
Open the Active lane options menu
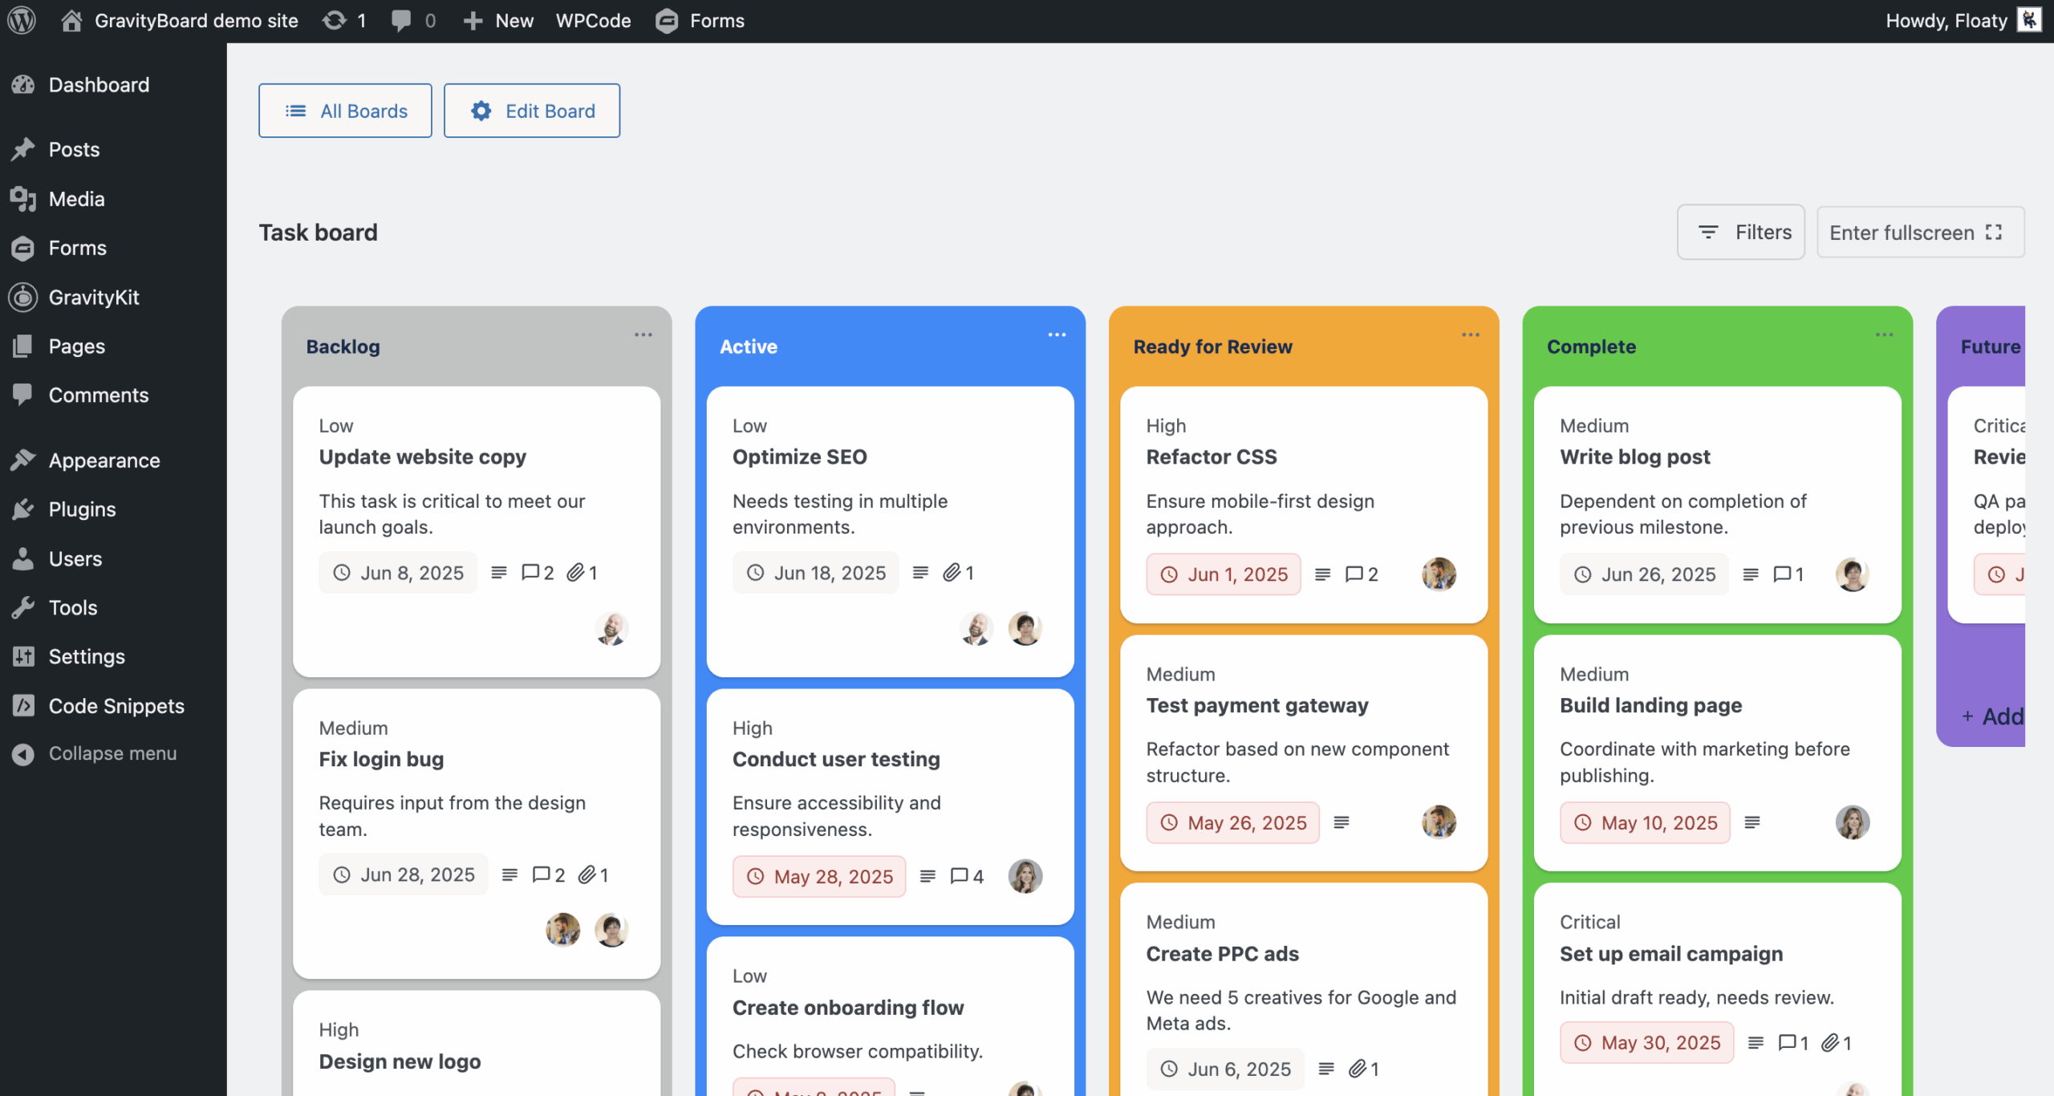(1057, 335)
